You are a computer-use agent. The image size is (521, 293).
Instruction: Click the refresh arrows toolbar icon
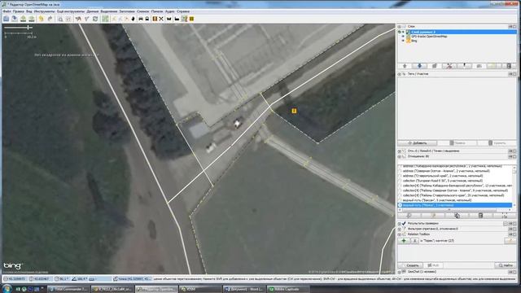tap(95, 19)
